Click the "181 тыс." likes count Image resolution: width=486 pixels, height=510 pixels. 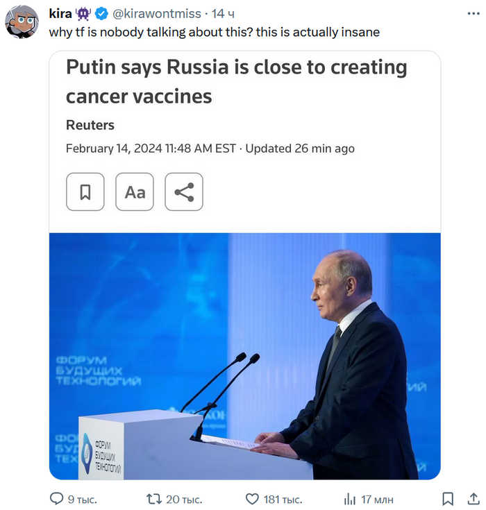coord(283,499)
